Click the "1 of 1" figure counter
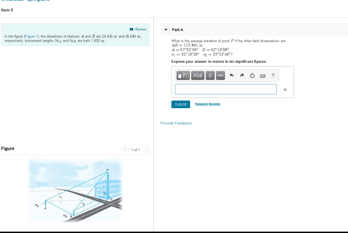This screenshot has height=233, width=348. 135,150
